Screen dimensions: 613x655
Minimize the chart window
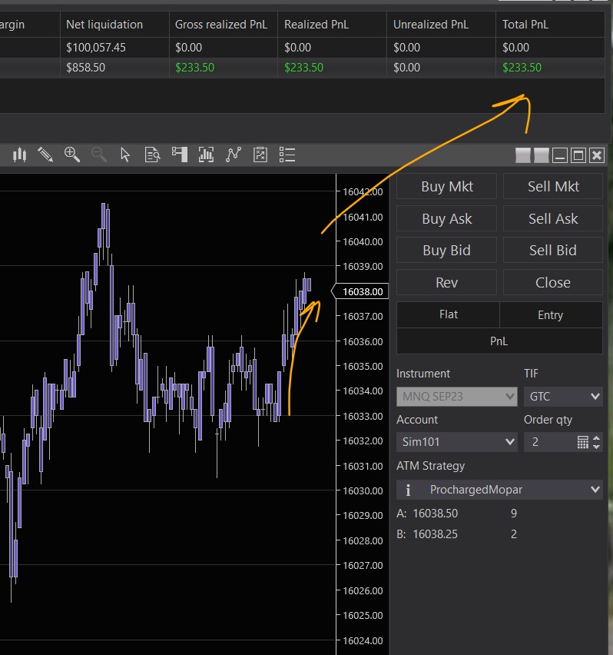pyautogui.click(x=559, y=155)
